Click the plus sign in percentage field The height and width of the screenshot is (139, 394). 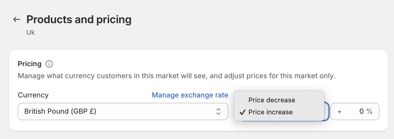340,112
